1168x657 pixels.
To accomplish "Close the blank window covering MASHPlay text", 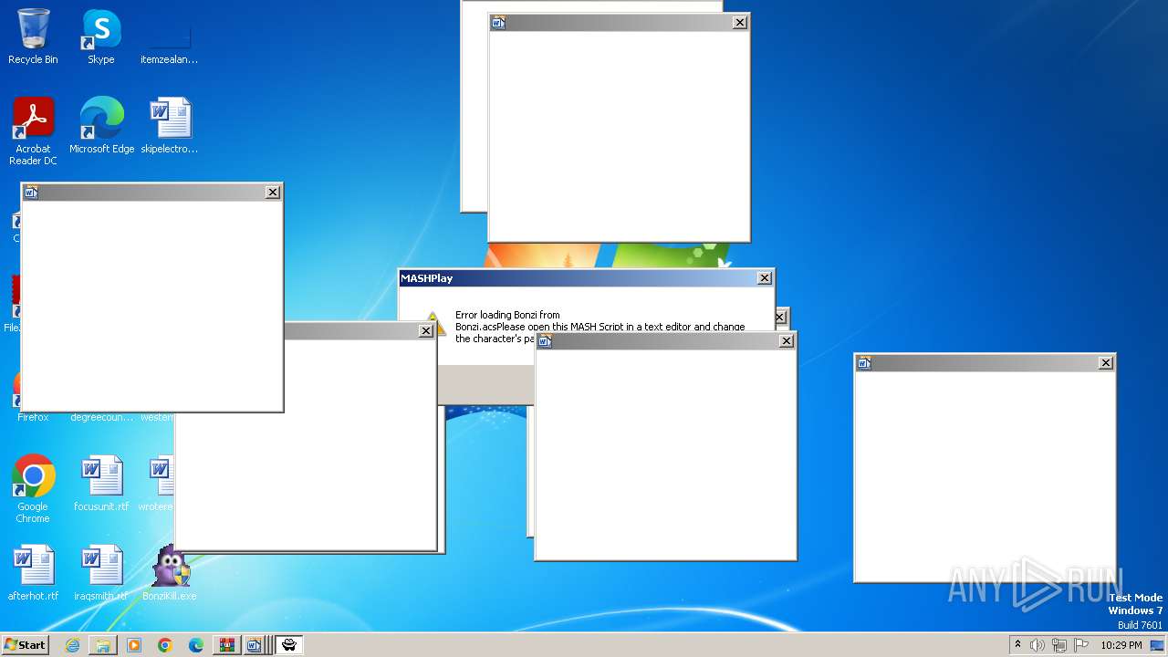I will click(787, 341).
